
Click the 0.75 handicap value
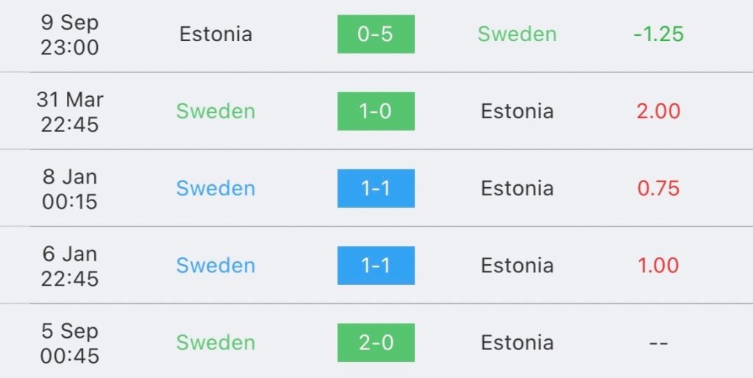pyautogui.click(x=658, y=189)
